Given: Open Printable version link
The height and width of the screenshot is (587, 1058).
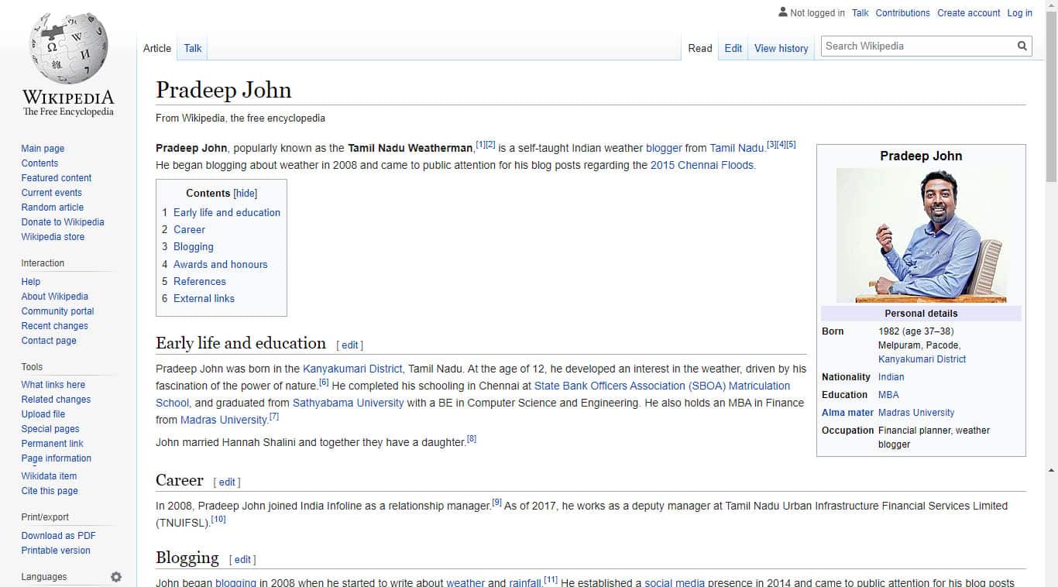Looking at the screenshot, I should 56,551.
